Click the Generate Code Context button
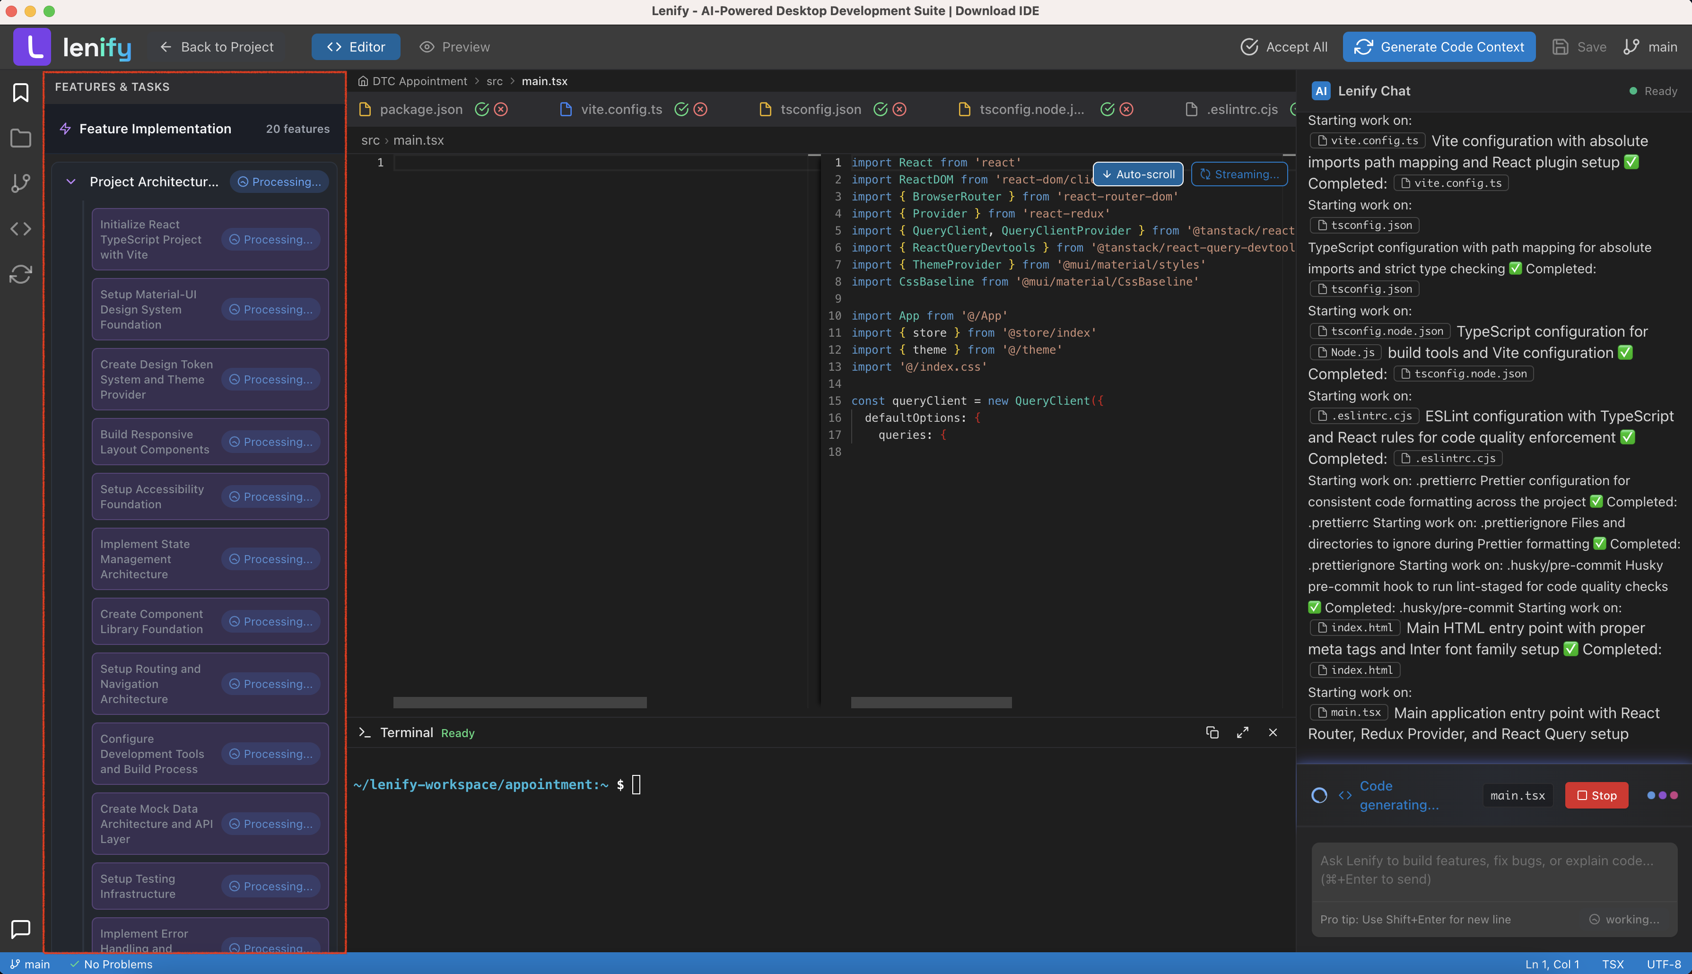The height and width of the screenshot is (974, 1692). 1439,47
